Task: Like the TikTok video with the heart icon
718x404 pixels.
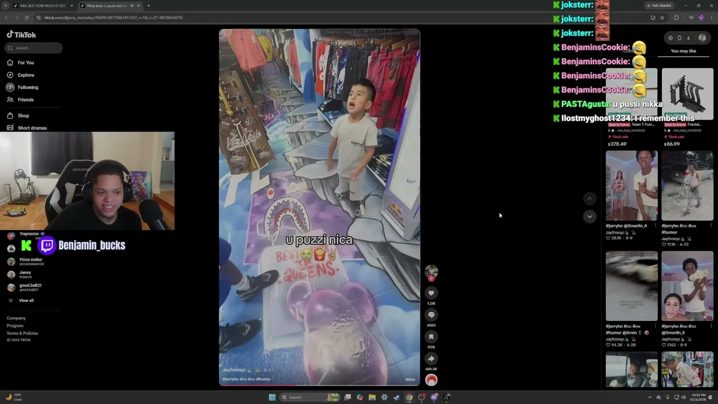Action: pos(431,293)
